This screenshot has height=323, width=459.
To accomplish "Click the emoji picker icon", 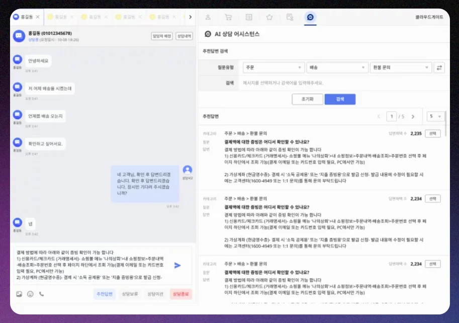I will (31, 294).
